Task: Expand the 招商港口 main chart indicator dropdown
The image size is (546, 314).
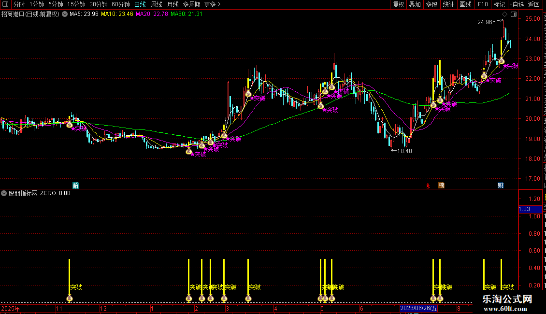Action: click(65, 14)
